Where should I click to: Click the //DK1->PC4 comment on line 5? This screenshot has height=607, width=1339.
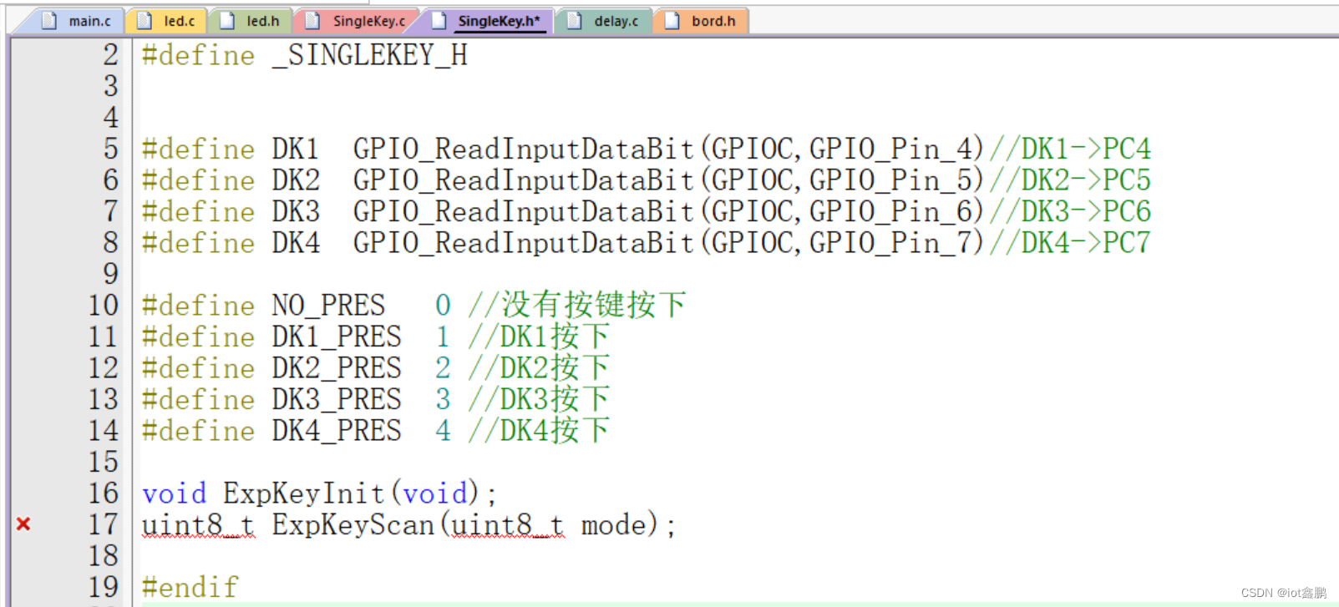pyautogui.click(x=1070, y=149)
